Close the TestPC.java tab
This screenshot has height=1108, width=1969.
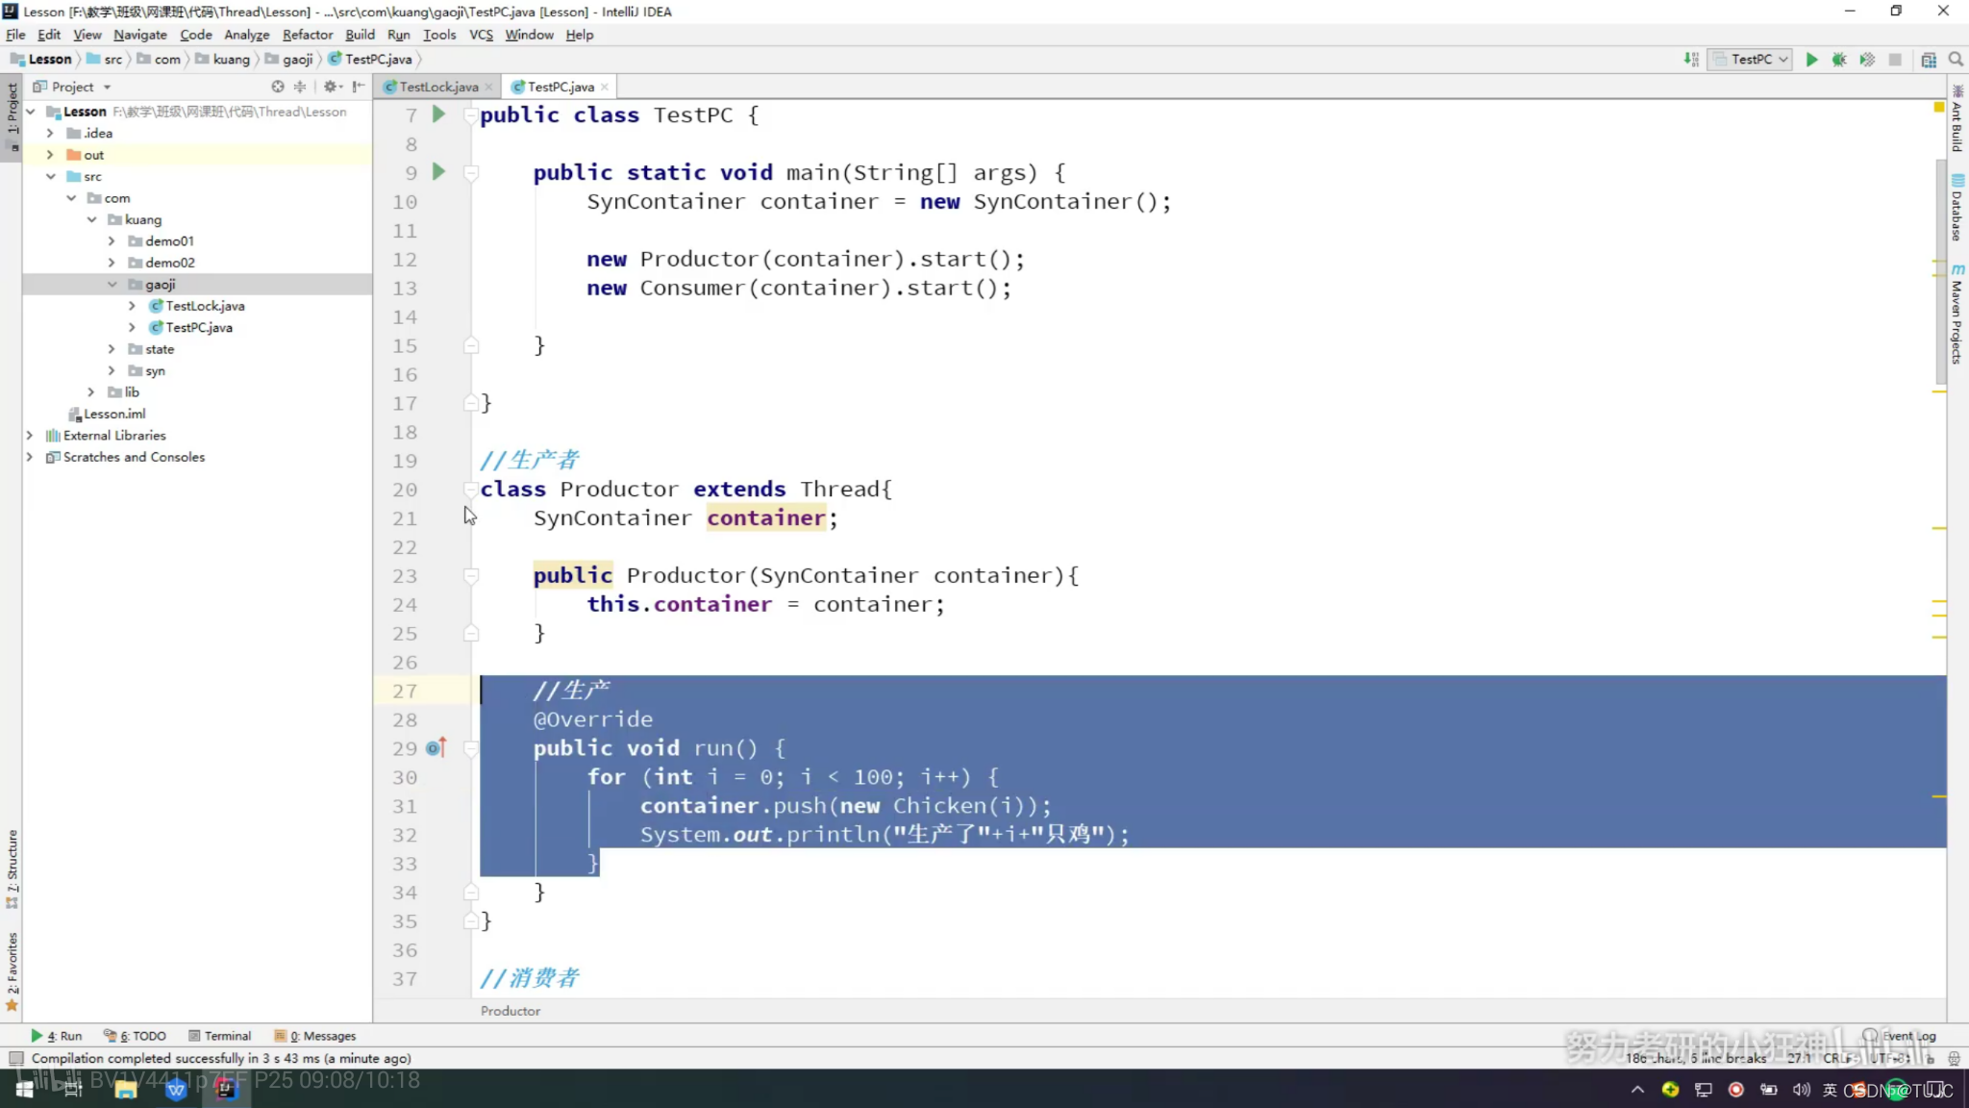click(x=605, y=88)
